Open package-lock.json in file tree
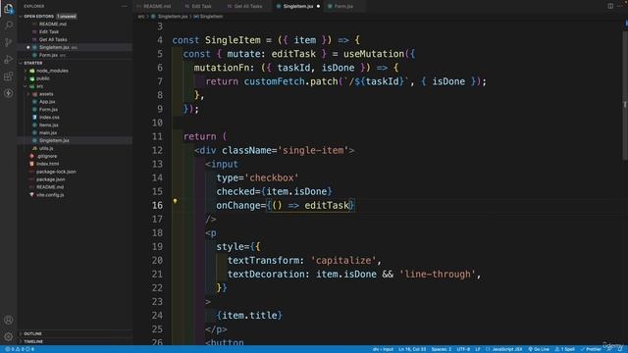The height and width of the screenshot is (353, 628). [56, 172]
